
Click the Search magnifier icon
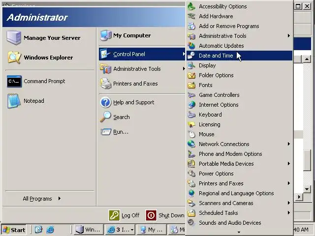[105, 117]
